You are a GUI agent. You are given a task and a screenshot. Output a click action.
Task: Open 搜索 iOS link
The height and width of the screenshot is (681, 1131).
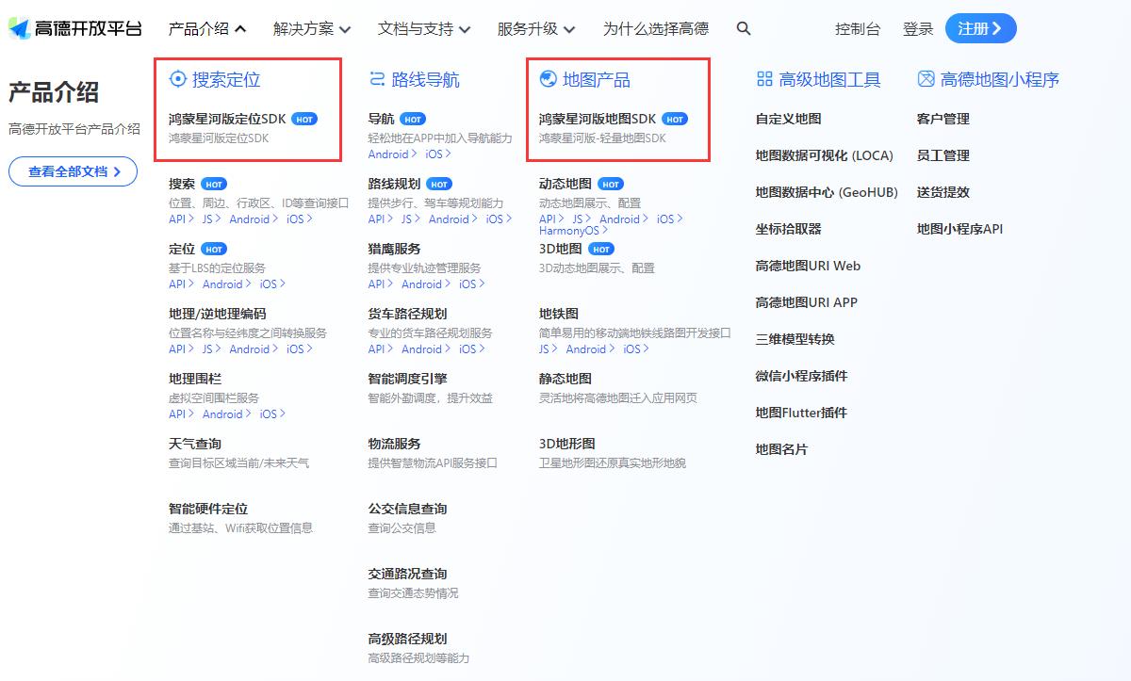[300, 219]
